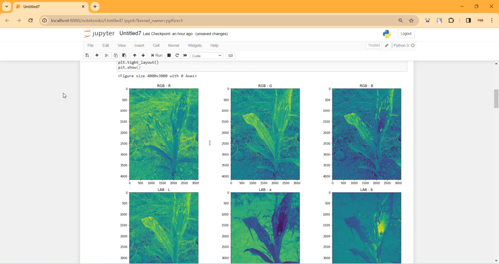Toggle the Trusted notebook indicator

tap(374, 45)
